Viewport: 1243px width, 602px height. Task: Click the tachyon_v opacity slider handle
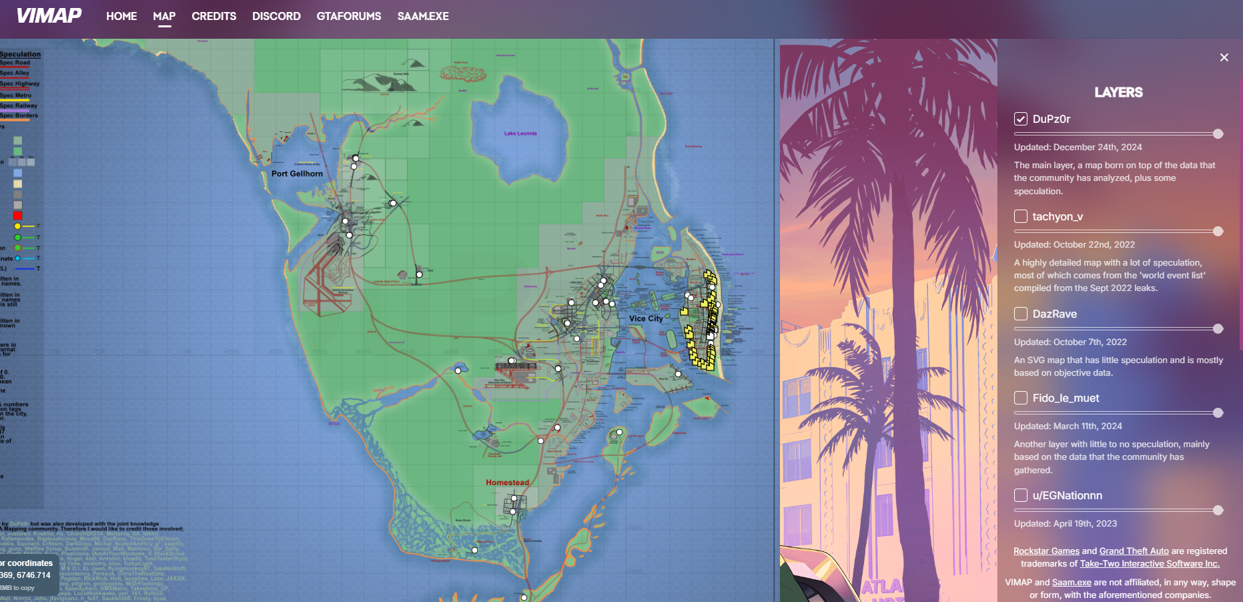(1218, 232)
